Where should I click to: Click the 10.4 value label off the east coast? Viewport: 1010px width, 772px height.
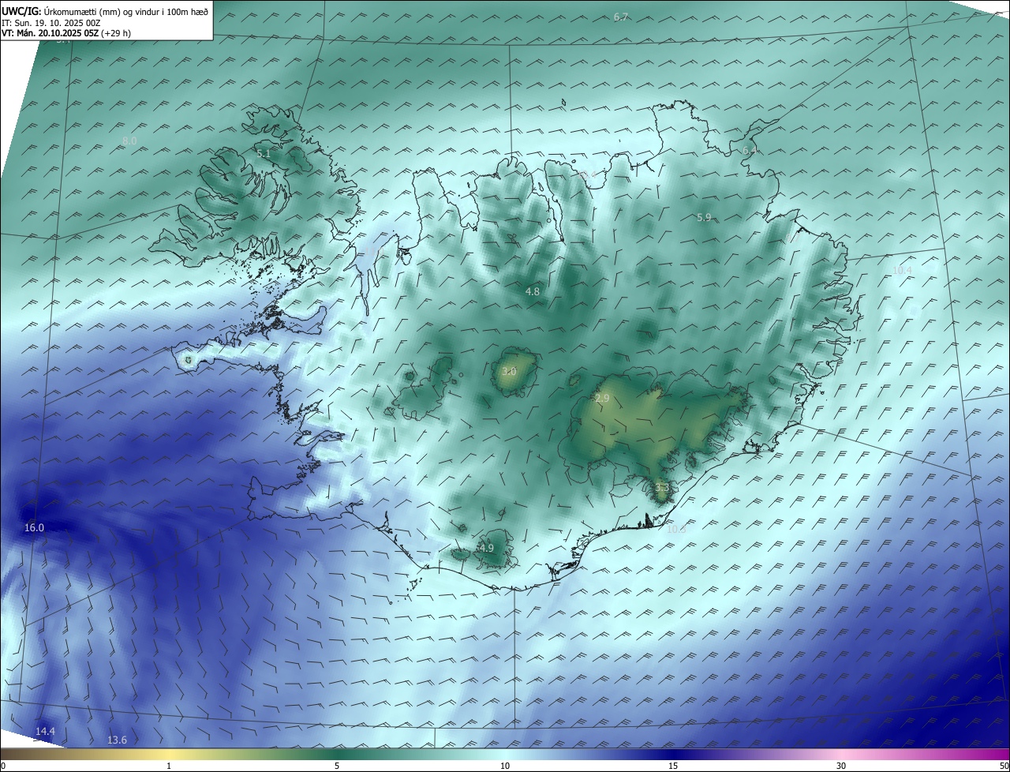[x=902, y=270]
